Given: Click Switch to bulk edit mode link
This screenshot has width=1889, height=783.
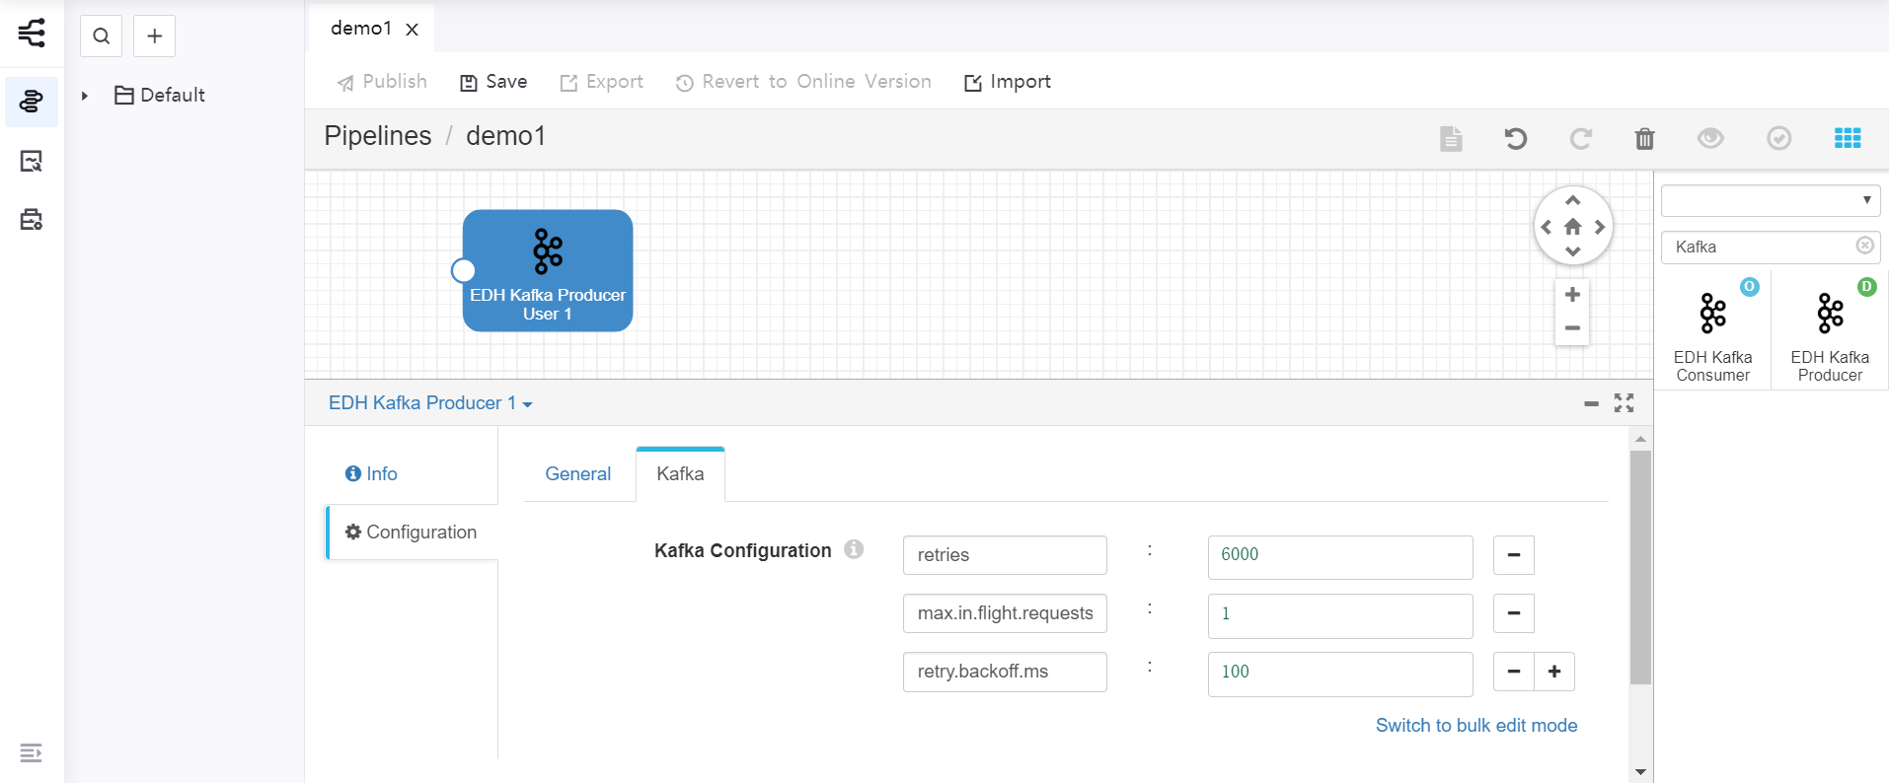Looking at the screenshot, I should point(1475,726).
